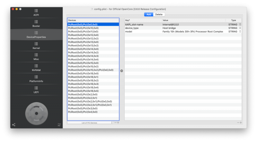This screenshot has height=142, width=257.
Task: Select device PciRoot(0x0)/Pci(0x18,0x1)
Action: point(93,77)
